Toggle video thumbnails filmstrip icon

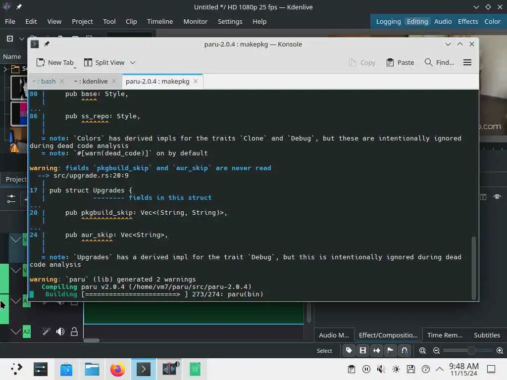click(363, 351)
